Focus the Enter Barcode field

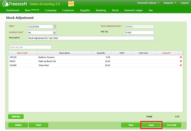(30, 47)
